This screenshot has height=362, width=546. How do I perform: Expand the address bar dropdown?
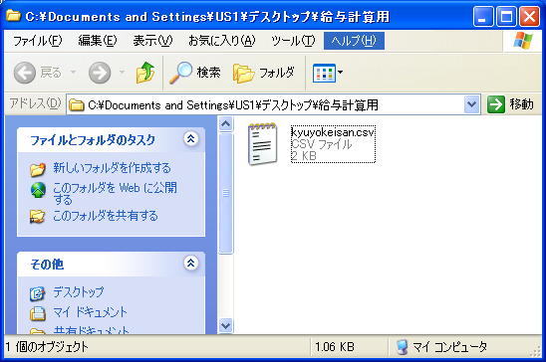[472, 104]
